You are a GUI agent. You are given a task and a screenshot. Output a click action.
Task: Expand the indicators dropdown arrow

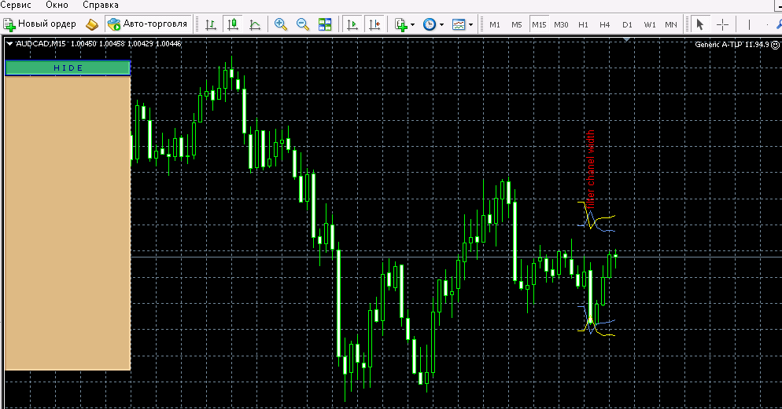[412, 24]
